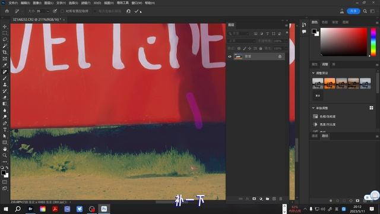
Task: Toggle type layer filter in Layers panel
Action: pyautogui.click(x=267, y=33)
